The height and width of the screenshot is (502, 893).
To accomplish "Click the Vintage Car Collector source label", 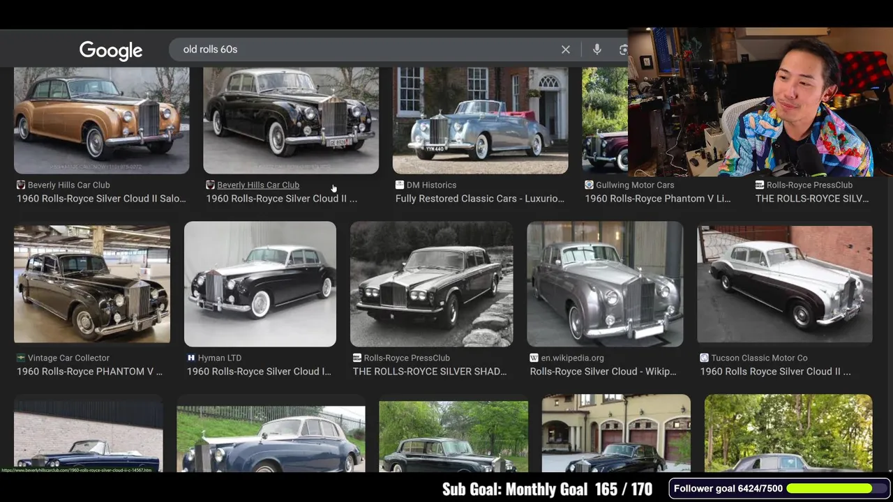I will (x=68, y=358).
